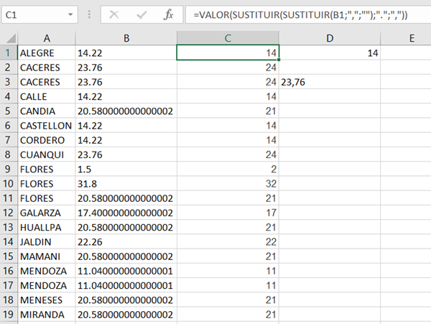Click cell C12 showing 17
This screenshot has width=431, height=324.
point(228,213)
